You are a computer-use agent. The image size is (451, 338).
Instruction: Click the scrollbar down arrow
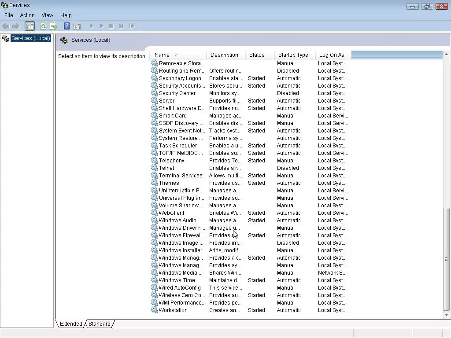(447, 315)
